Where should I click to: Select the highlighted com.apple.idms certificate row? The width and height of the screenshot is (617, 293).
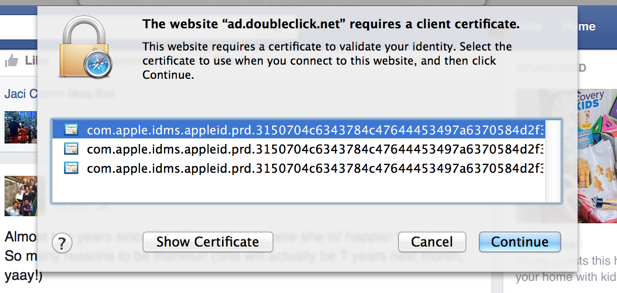pyautogui.click(x=298, y=130)
